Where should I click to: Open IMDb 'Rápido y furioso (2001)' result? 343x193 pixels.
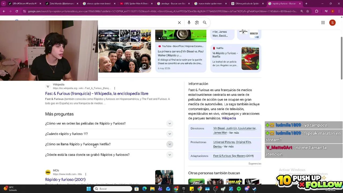(x=65, y=180)
